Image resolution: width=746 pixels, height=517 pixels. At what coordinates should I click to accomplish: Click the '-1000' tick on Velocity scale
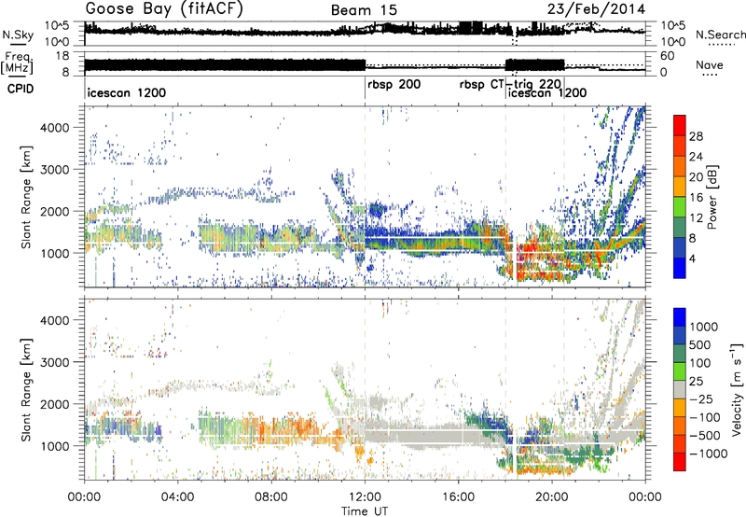[x=708, y=454]
